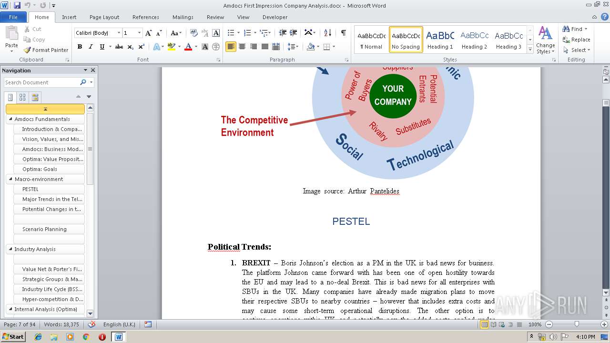
Task: Toggle Bold formatting
Action: [x=80, y=47]
